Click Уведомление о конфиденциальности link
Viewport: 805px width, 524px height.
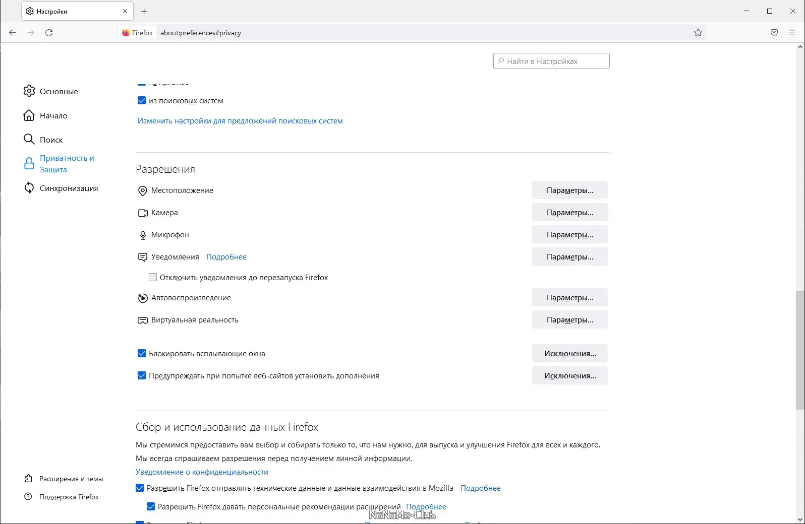tap(202, 472)
